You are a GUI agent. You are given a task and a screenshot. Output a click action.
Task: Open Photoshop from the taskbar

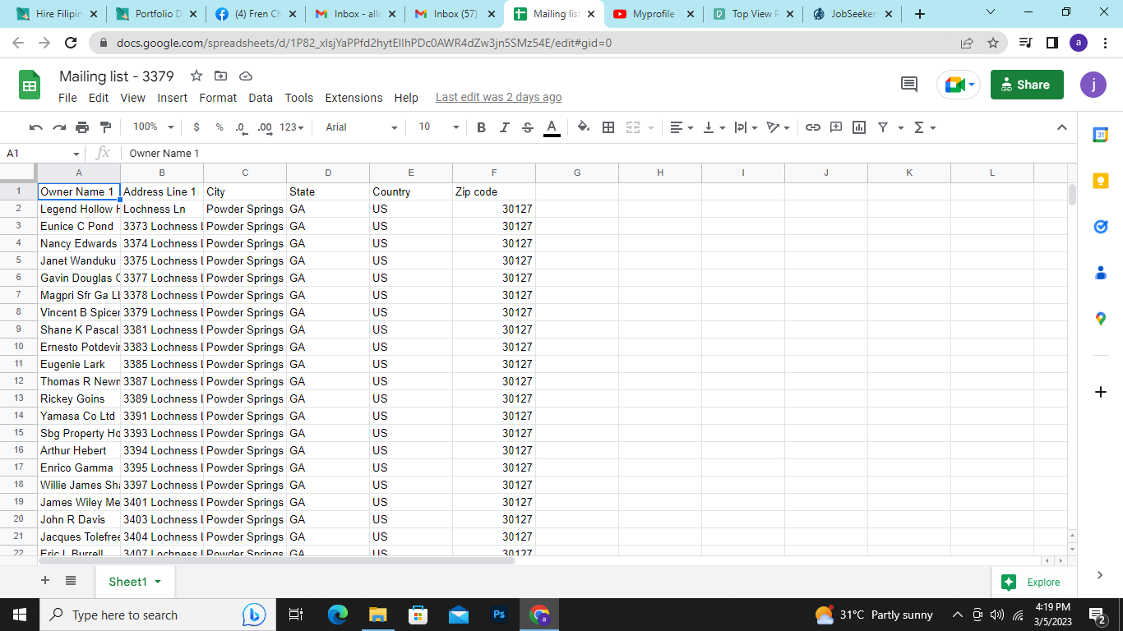[x=499, y=615]
